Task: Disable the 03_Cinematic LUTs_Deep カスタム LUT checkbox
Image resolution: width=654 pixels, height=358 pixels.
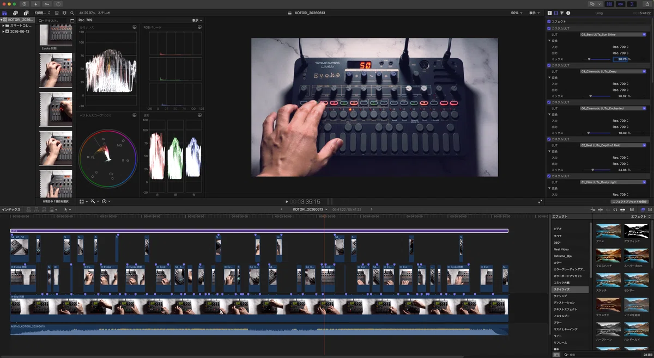Action: point(549,65)
